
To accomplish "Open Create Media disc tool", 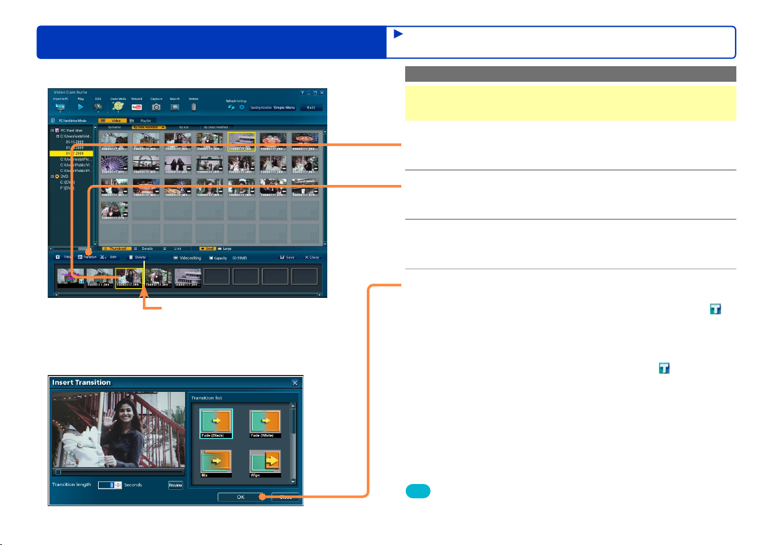I will coord(118,106).
